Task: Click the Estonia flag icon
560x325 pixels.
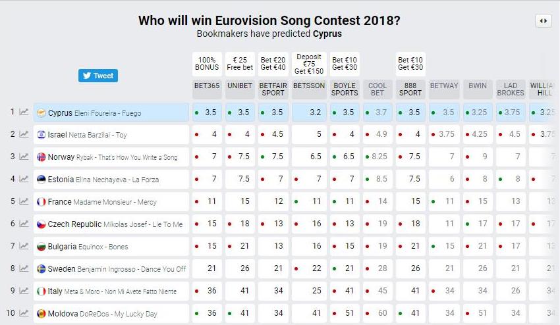Action: pyautogui.click(x=42, y=180)
